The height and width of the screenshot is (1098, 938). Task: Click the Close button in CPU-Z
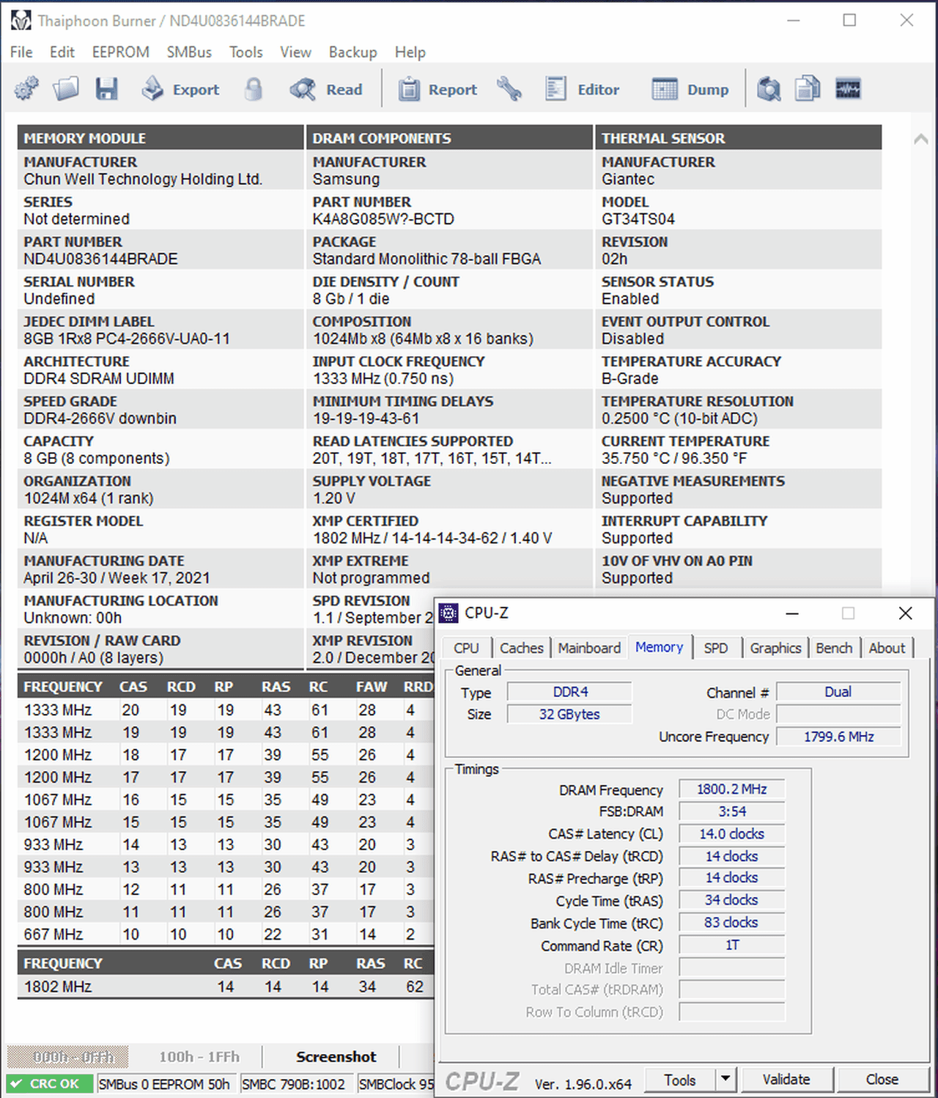point(882,1080)
